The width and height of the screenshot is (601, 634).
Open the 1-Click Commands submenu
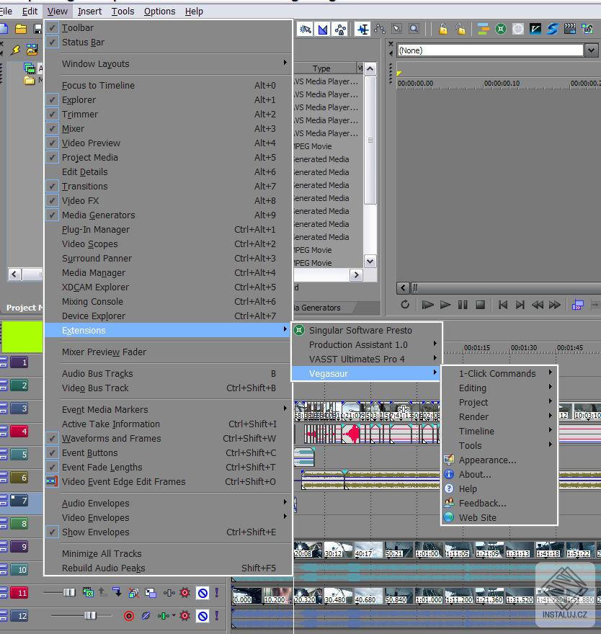click(x=499, y=374)
